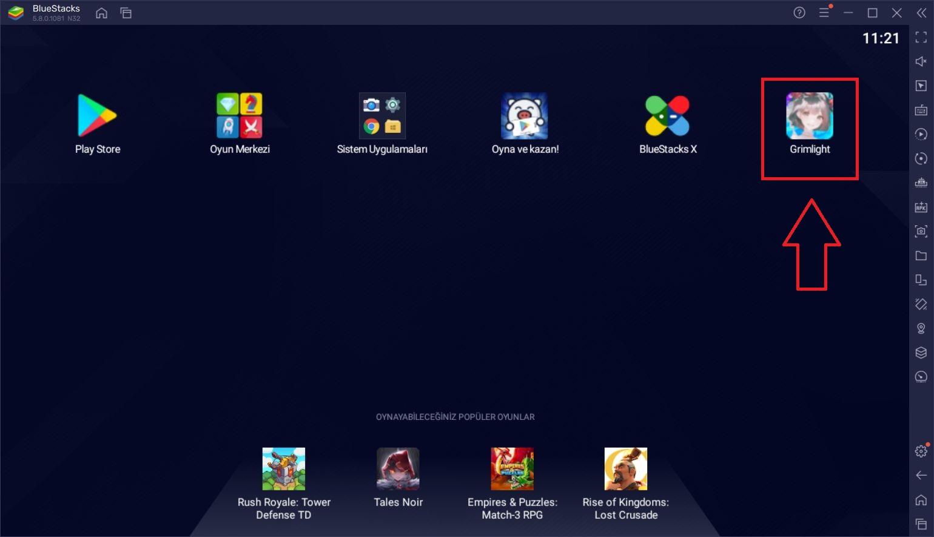This screenshot has height=537, width=934.
Task: Go to home via title bar icon
Action: 101,13
